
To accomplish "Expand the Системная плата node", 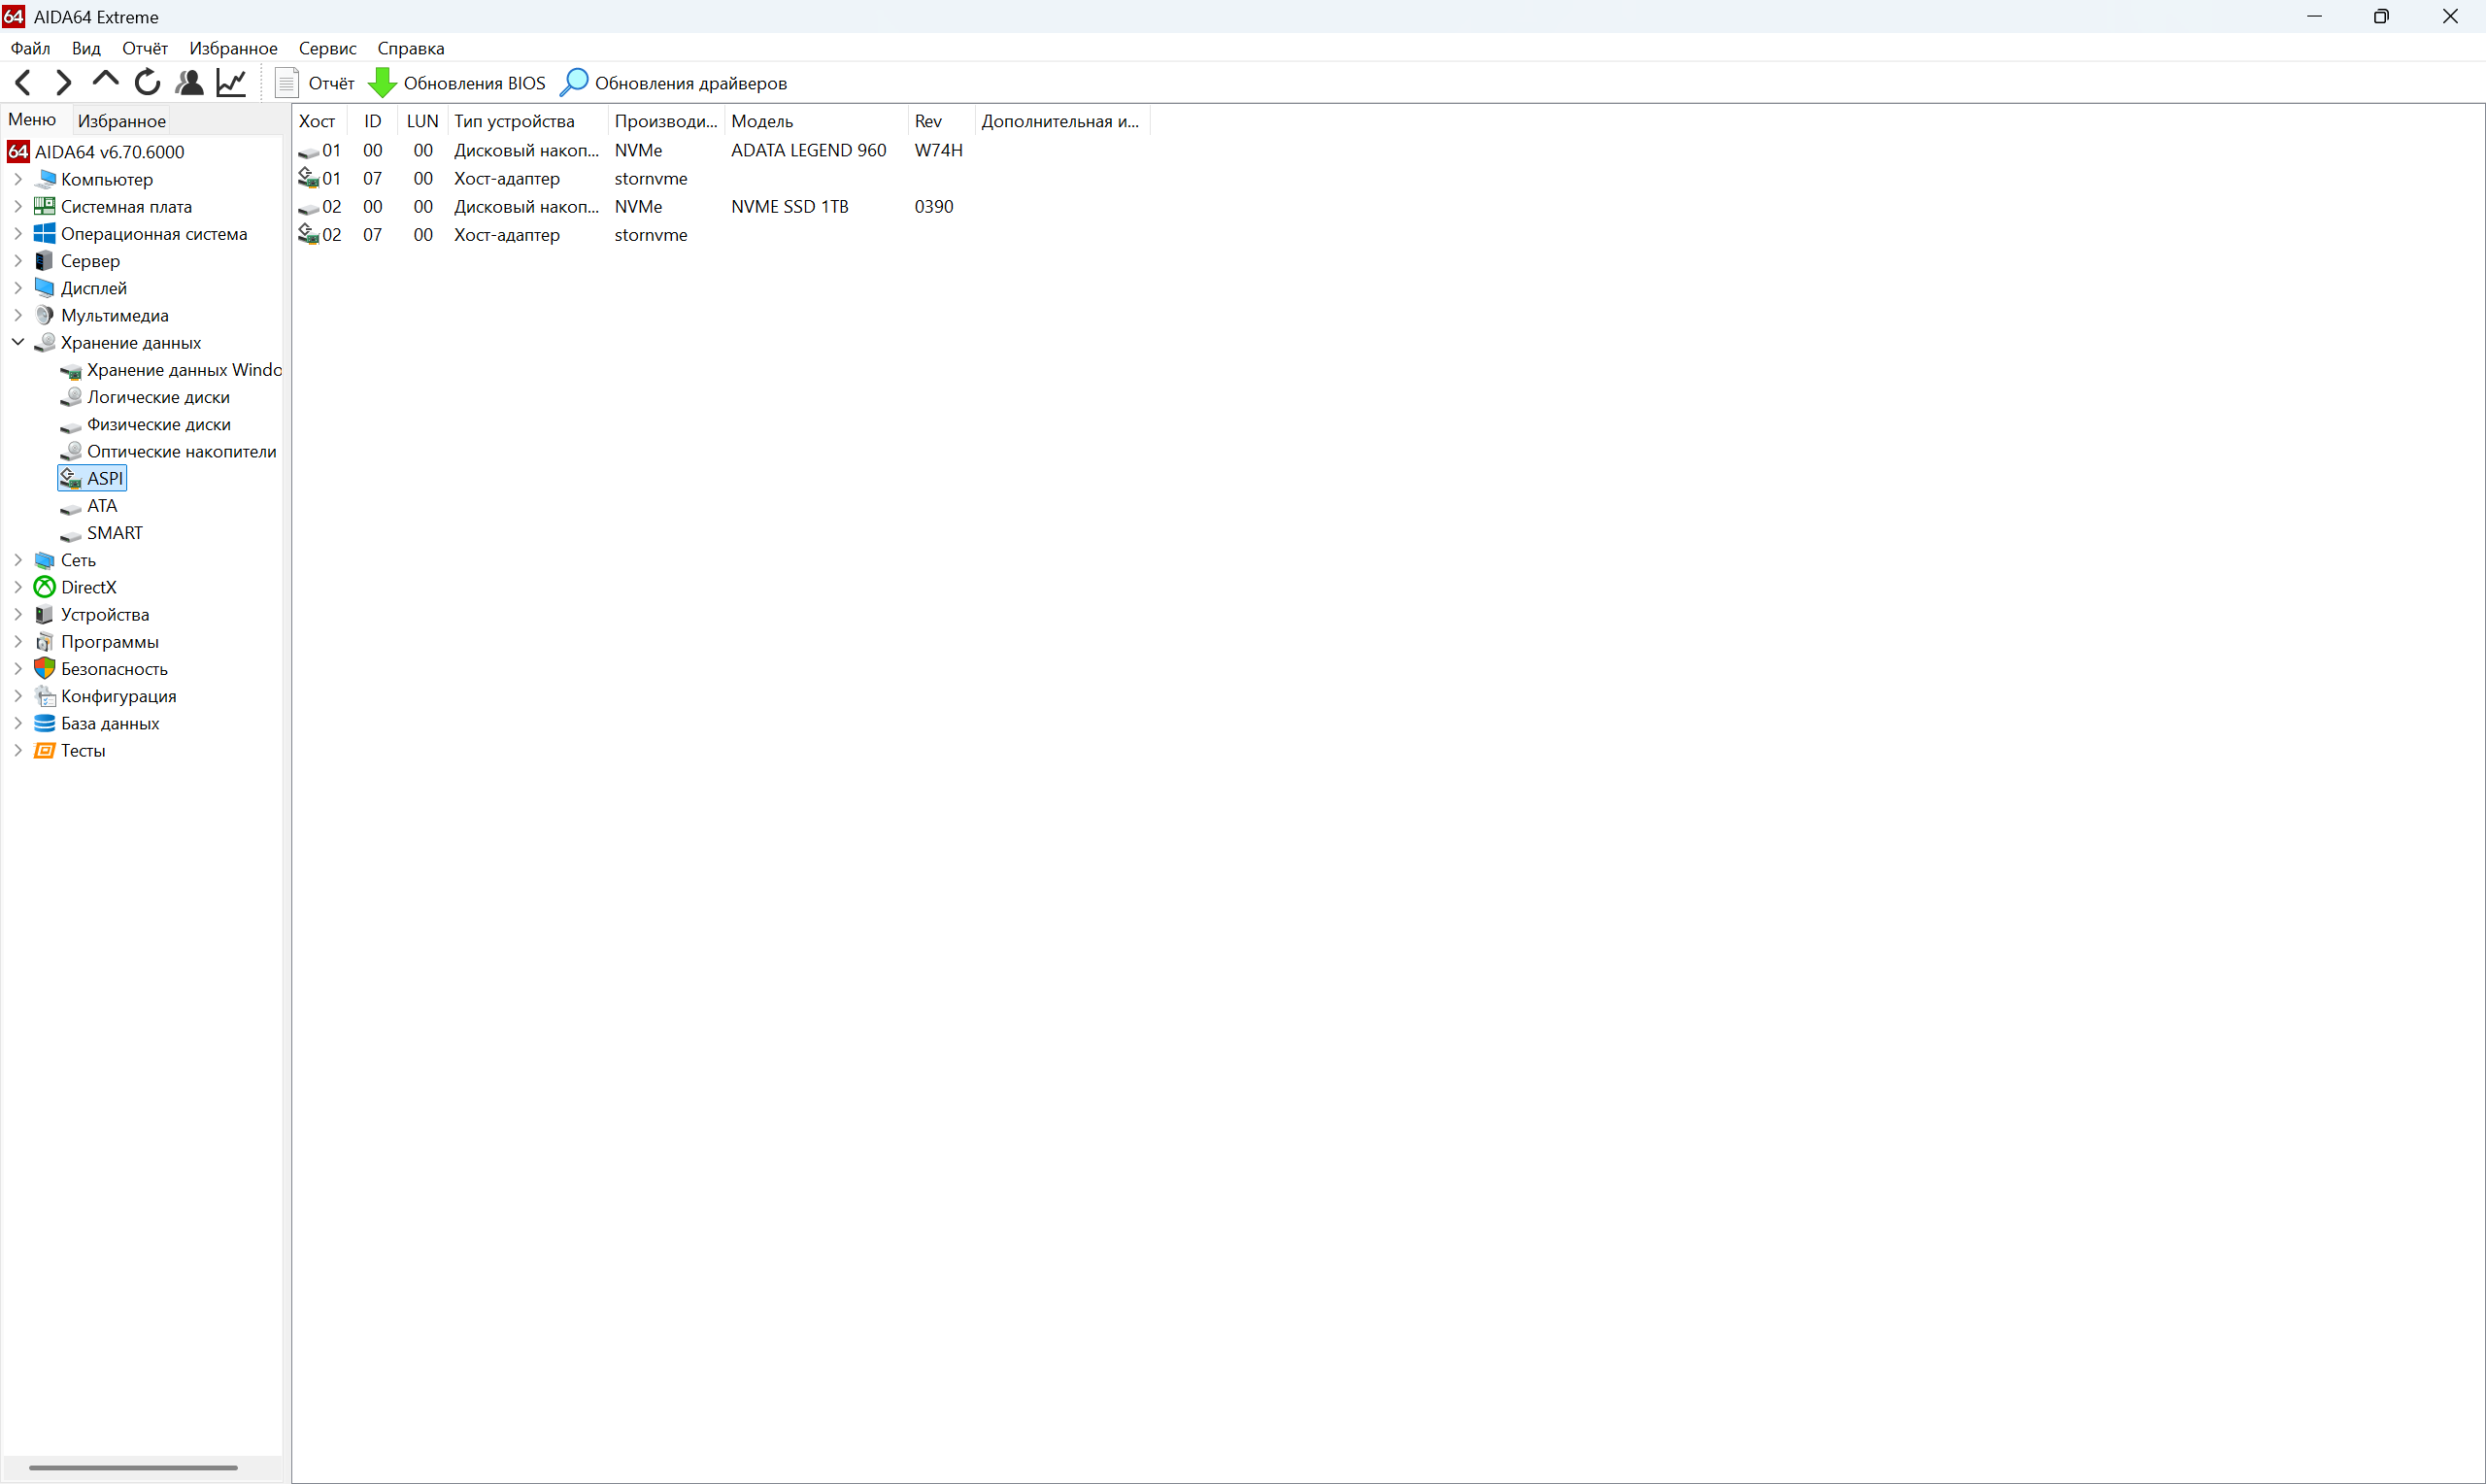I will click(18, 206).
